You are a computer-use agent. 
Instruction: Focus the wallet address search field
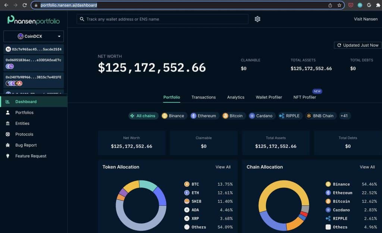pyautogui.click(x=164, y=19)
